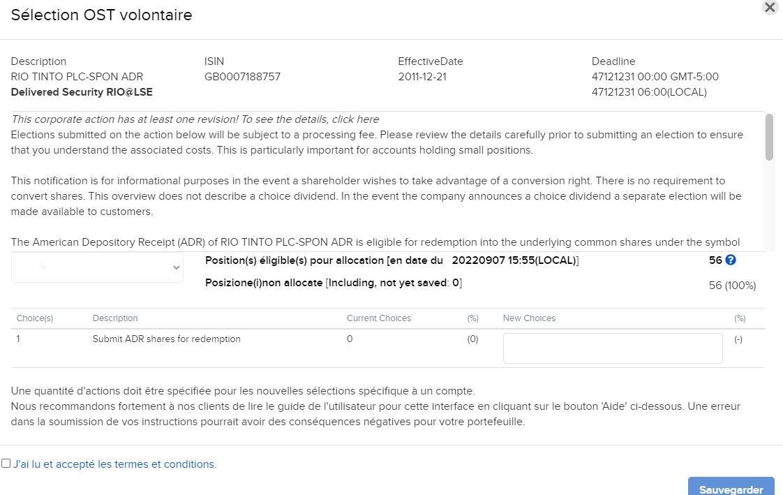The image size is (783, 495).
Task: Click the Sauvegarder button
Action: click(731, 487)
